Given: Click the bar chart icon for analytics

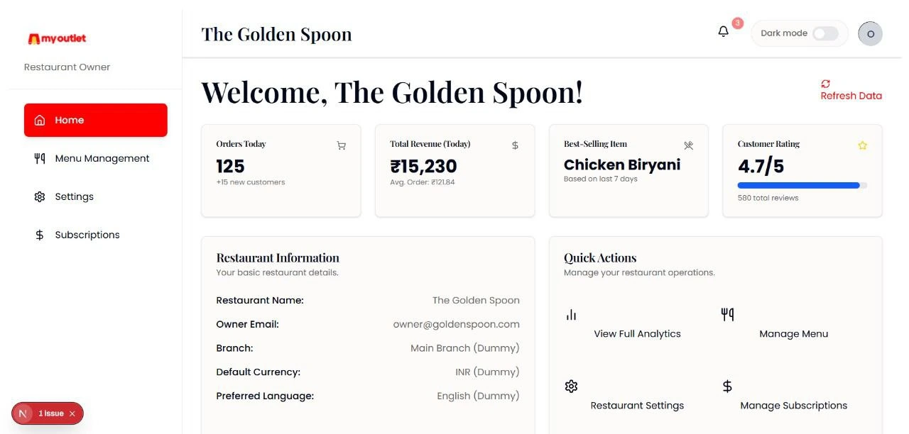Looking at the screenshot, I should point(571,315).
